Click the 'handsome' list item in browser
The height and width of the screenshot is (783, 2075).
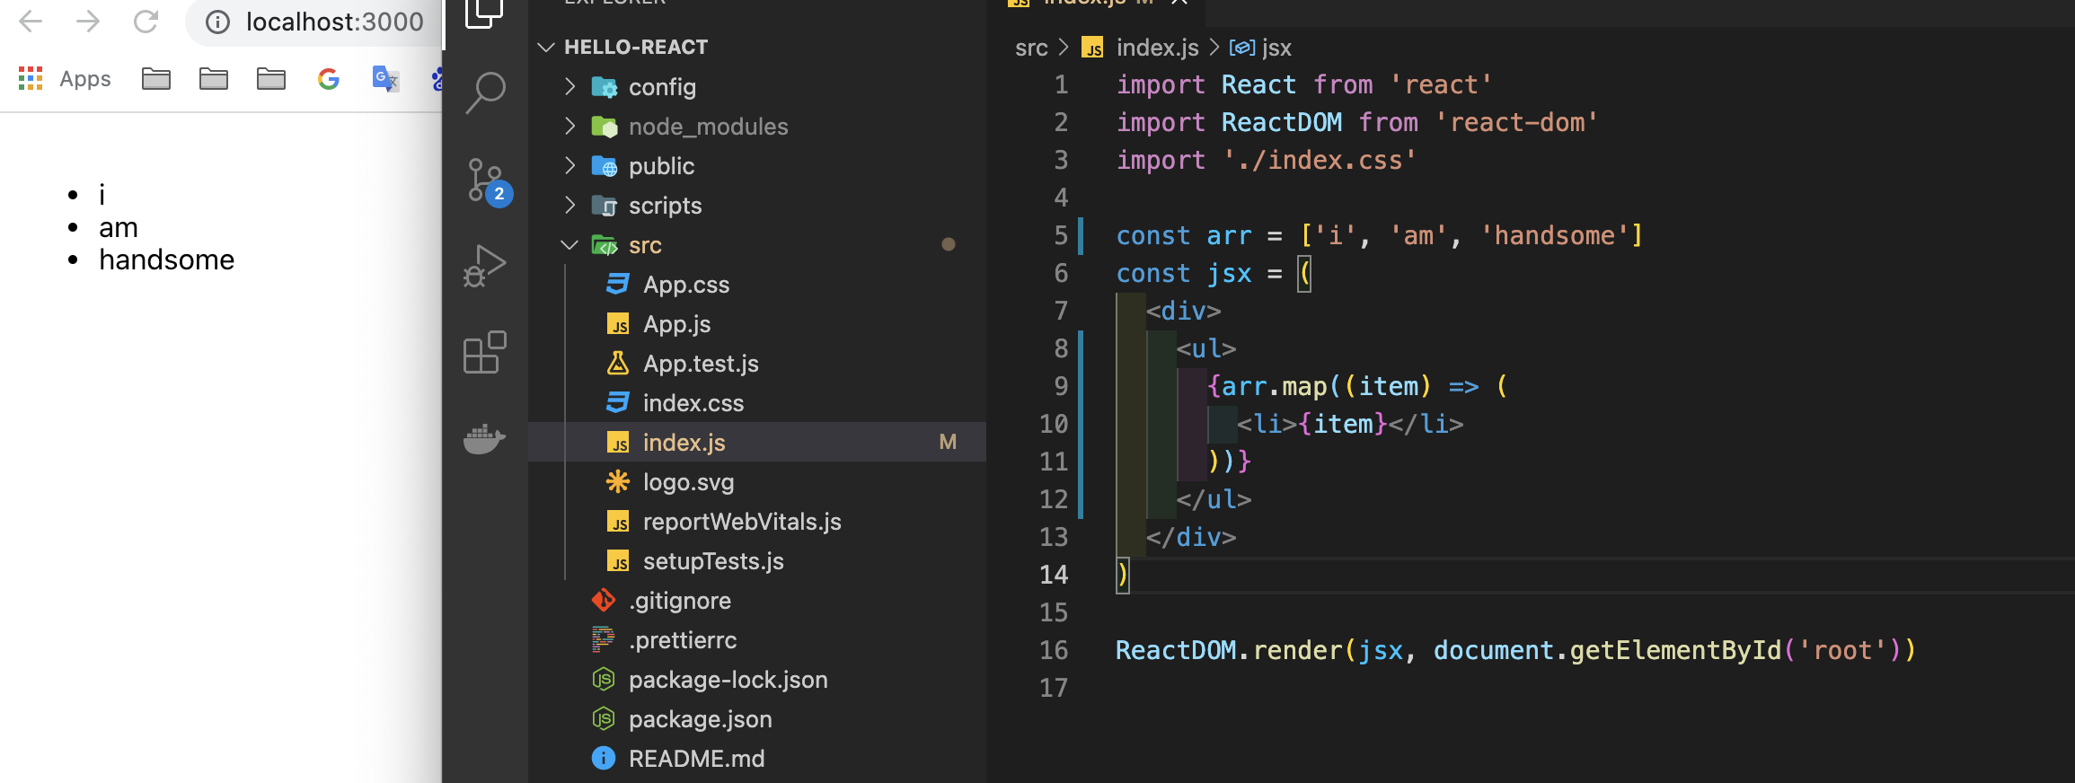tap(166, 260)
